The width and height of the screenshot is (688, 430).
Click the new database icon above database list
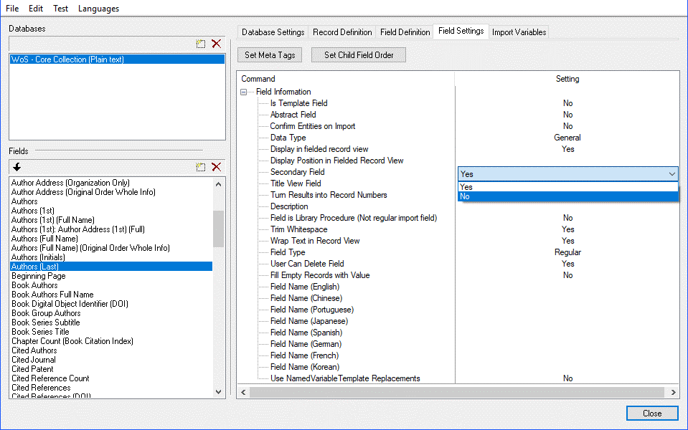(202, 44)
